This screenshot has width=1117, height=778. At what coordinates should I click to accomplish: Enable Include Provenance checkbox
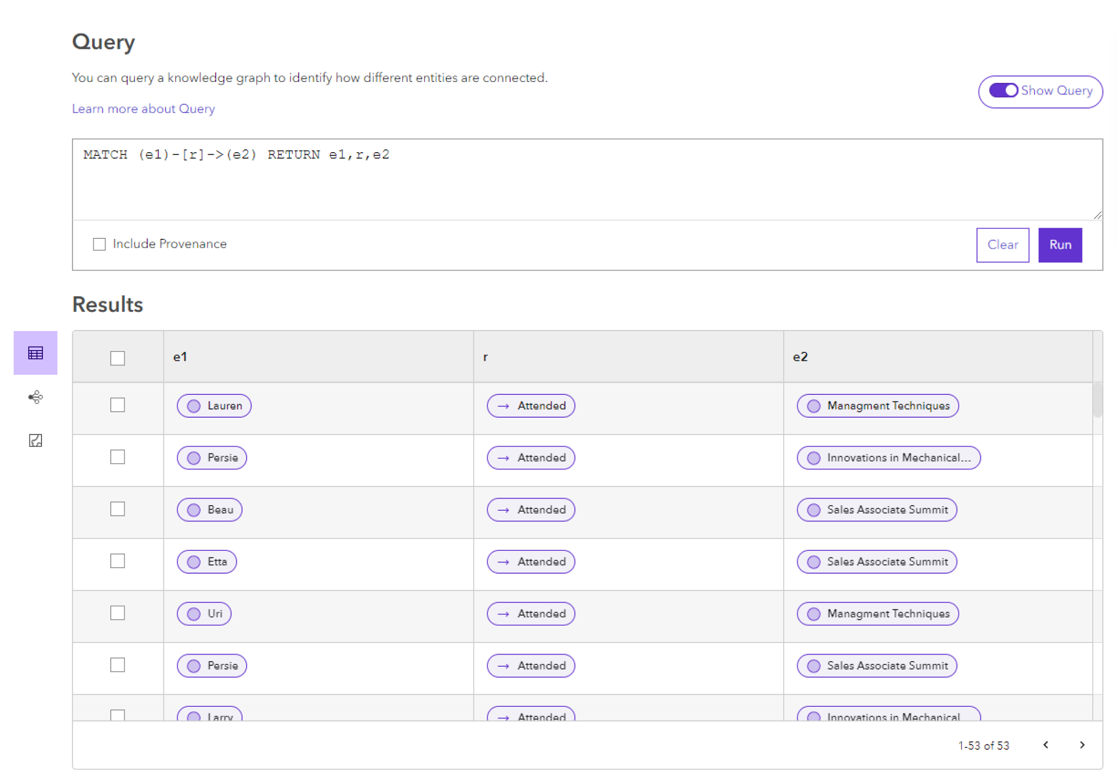pos(100,244)
